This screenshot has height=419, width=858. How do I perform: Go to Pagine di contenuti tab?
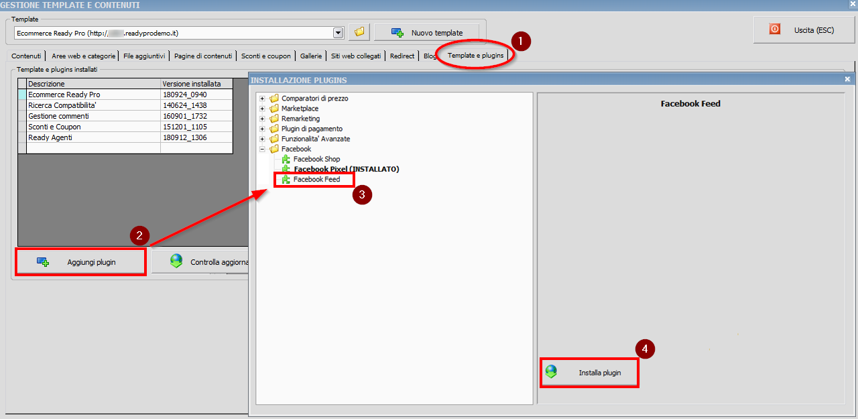203,56
